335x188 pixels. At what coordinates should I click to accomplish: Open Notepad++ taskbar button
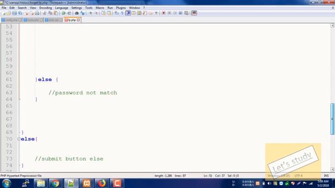coord(71,183)
